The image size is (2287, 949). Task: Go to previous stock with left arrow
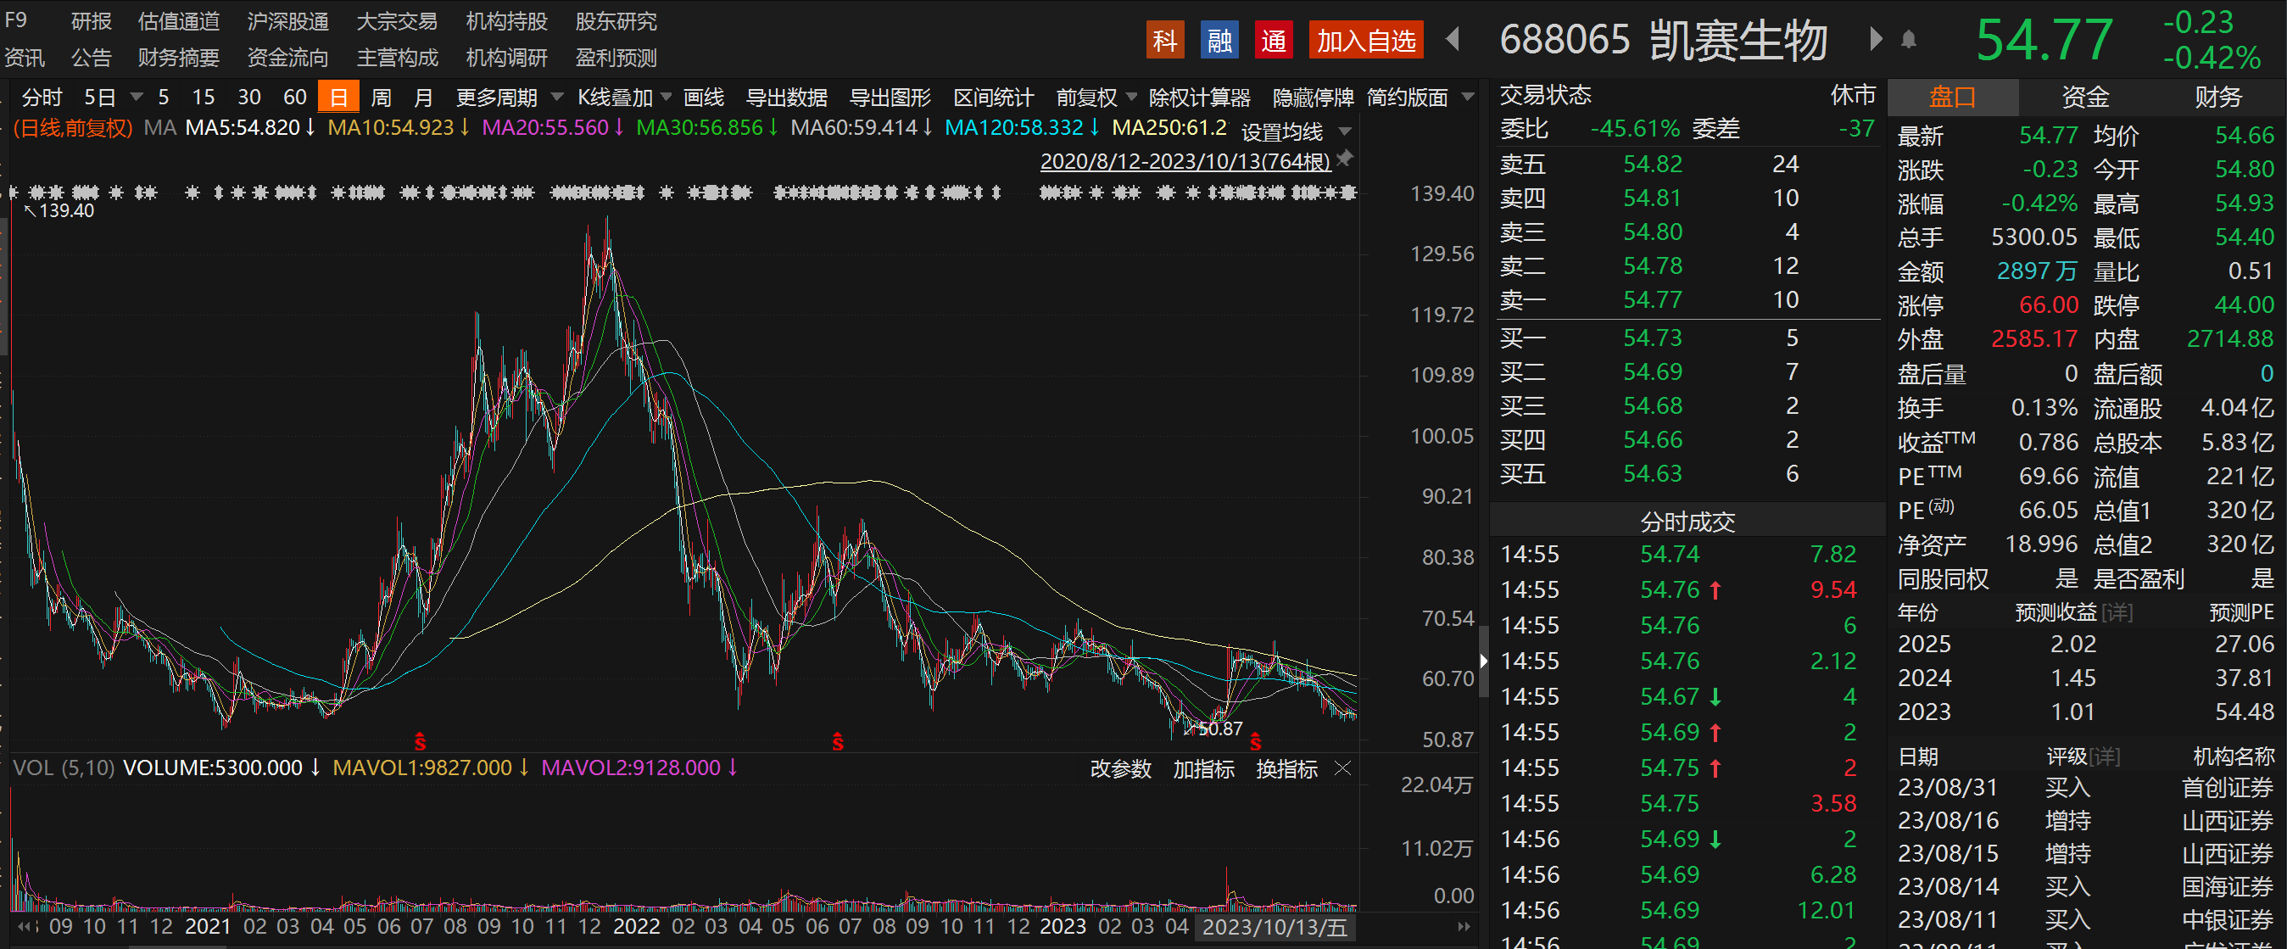1453,39
